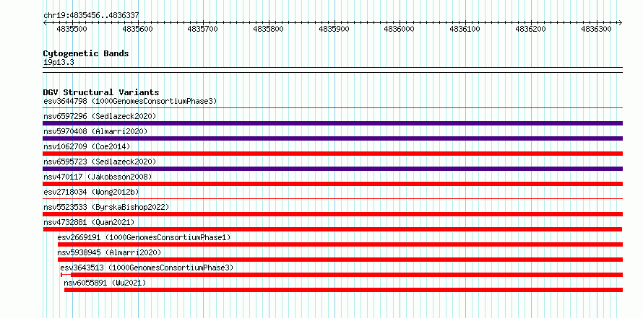Open variant label esv3643513 (1000GenomesConsortiumPhase3)
The image size is (643, 318).
(147, 268)
